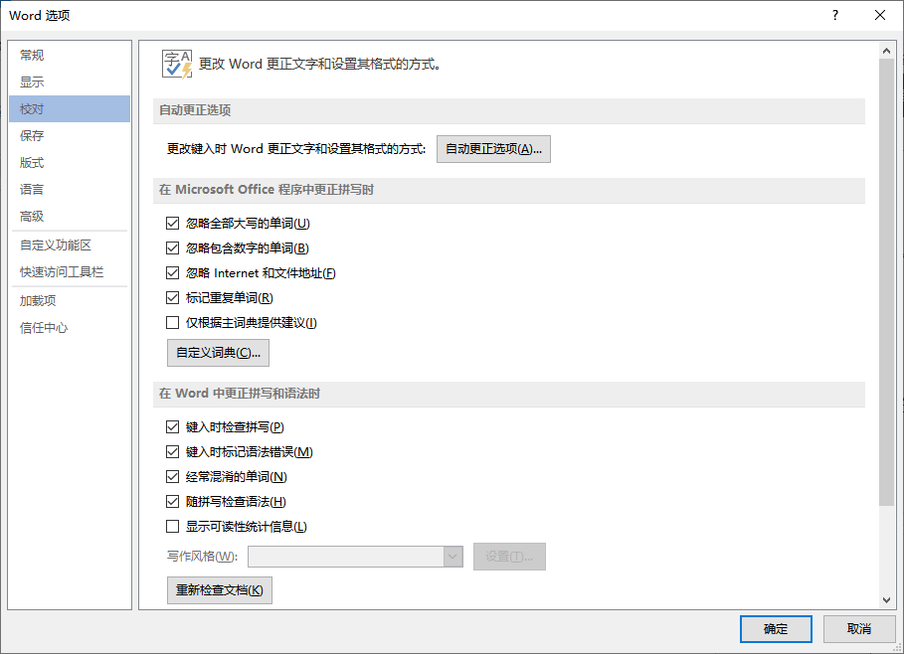Click the 重新检查文档(K) button
Image resolution: width=904 pixels, height=654 pixels.
[219, 590]
